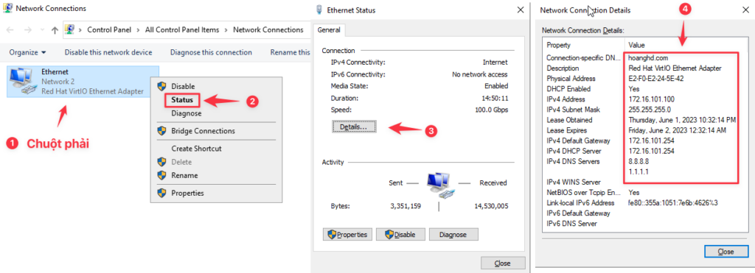Click Properties button in Ethernet Status
755x273 pixels.
(347, 235)
